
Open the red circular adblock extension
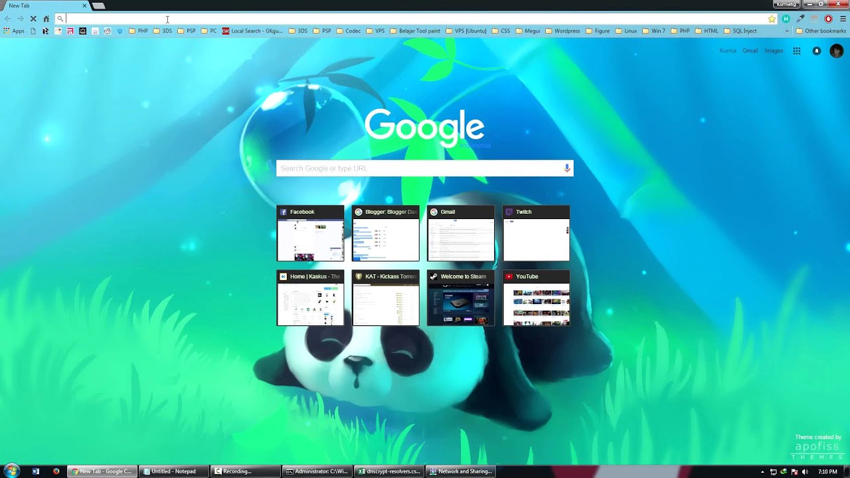(x=828, y=19)
